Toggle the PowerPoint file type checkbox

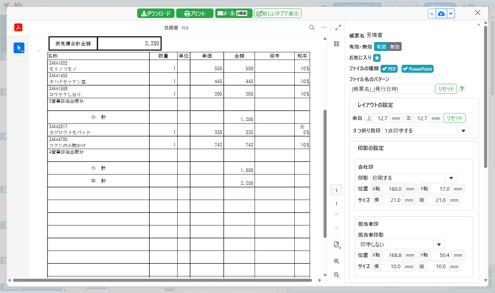pos(417,69)
